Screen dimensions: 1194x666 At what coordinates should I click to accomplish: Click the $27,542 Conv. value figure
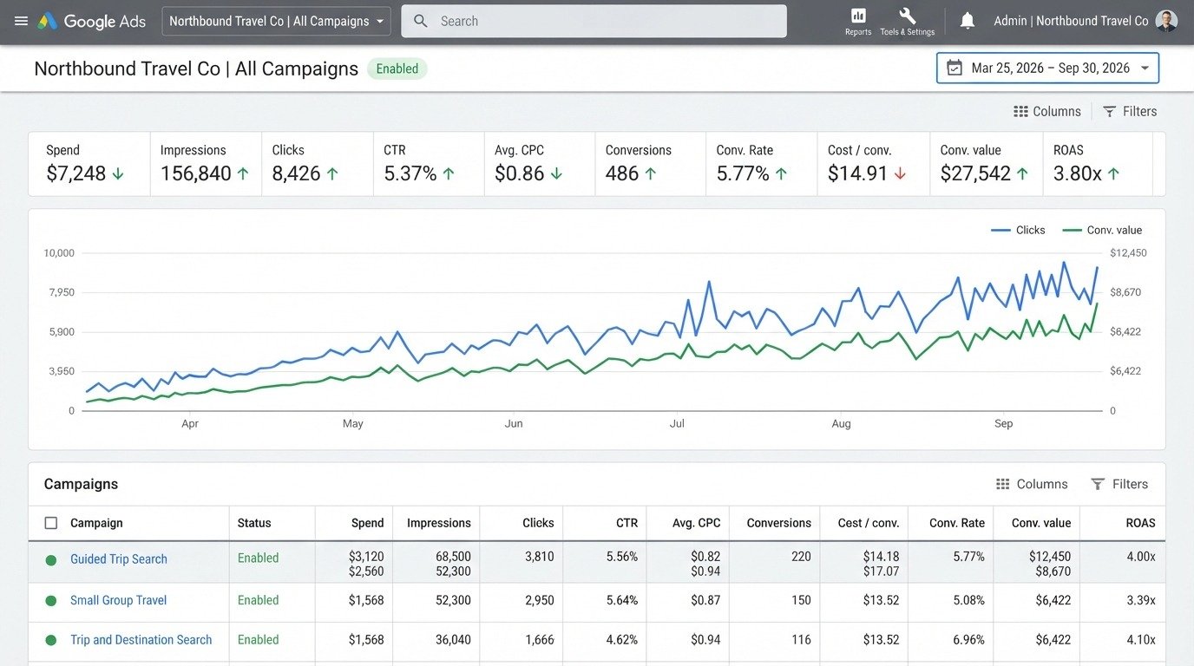975,173
